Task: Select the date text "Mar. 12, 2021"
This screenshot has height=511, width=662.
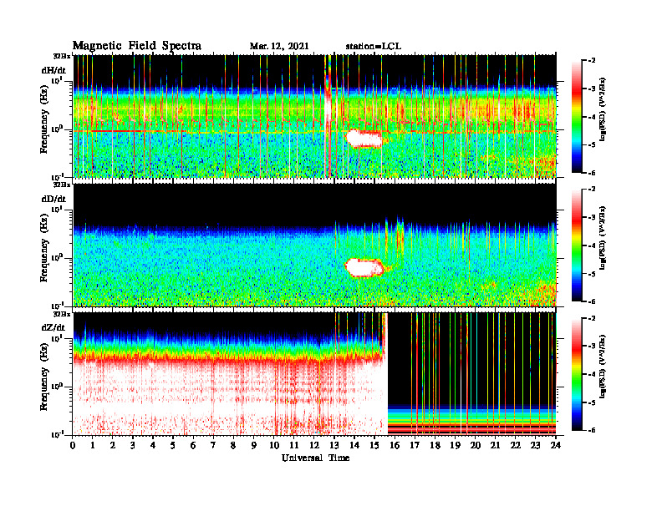Action: pos(279,46)
